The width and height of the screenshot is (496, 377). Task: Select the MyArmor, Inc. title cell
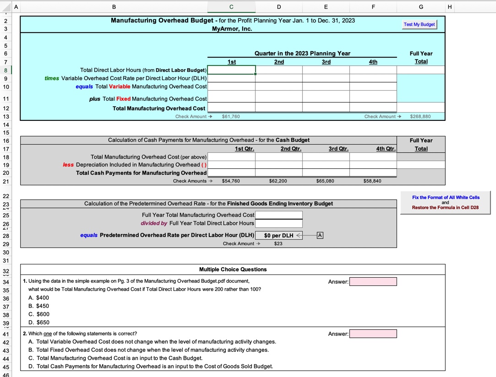click(231, 29)
